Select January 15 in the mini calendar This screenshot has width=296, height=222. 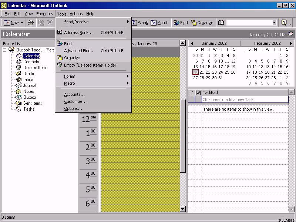[208, 67]
